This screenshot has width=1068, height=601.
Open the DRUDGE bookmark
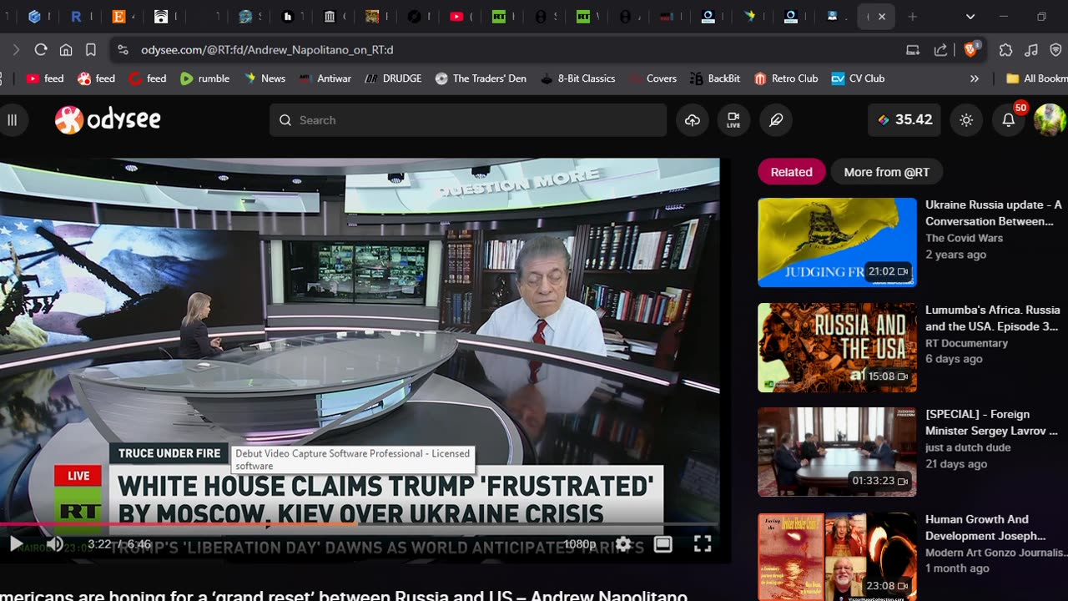pyautogui.click(x=393, y=78)
